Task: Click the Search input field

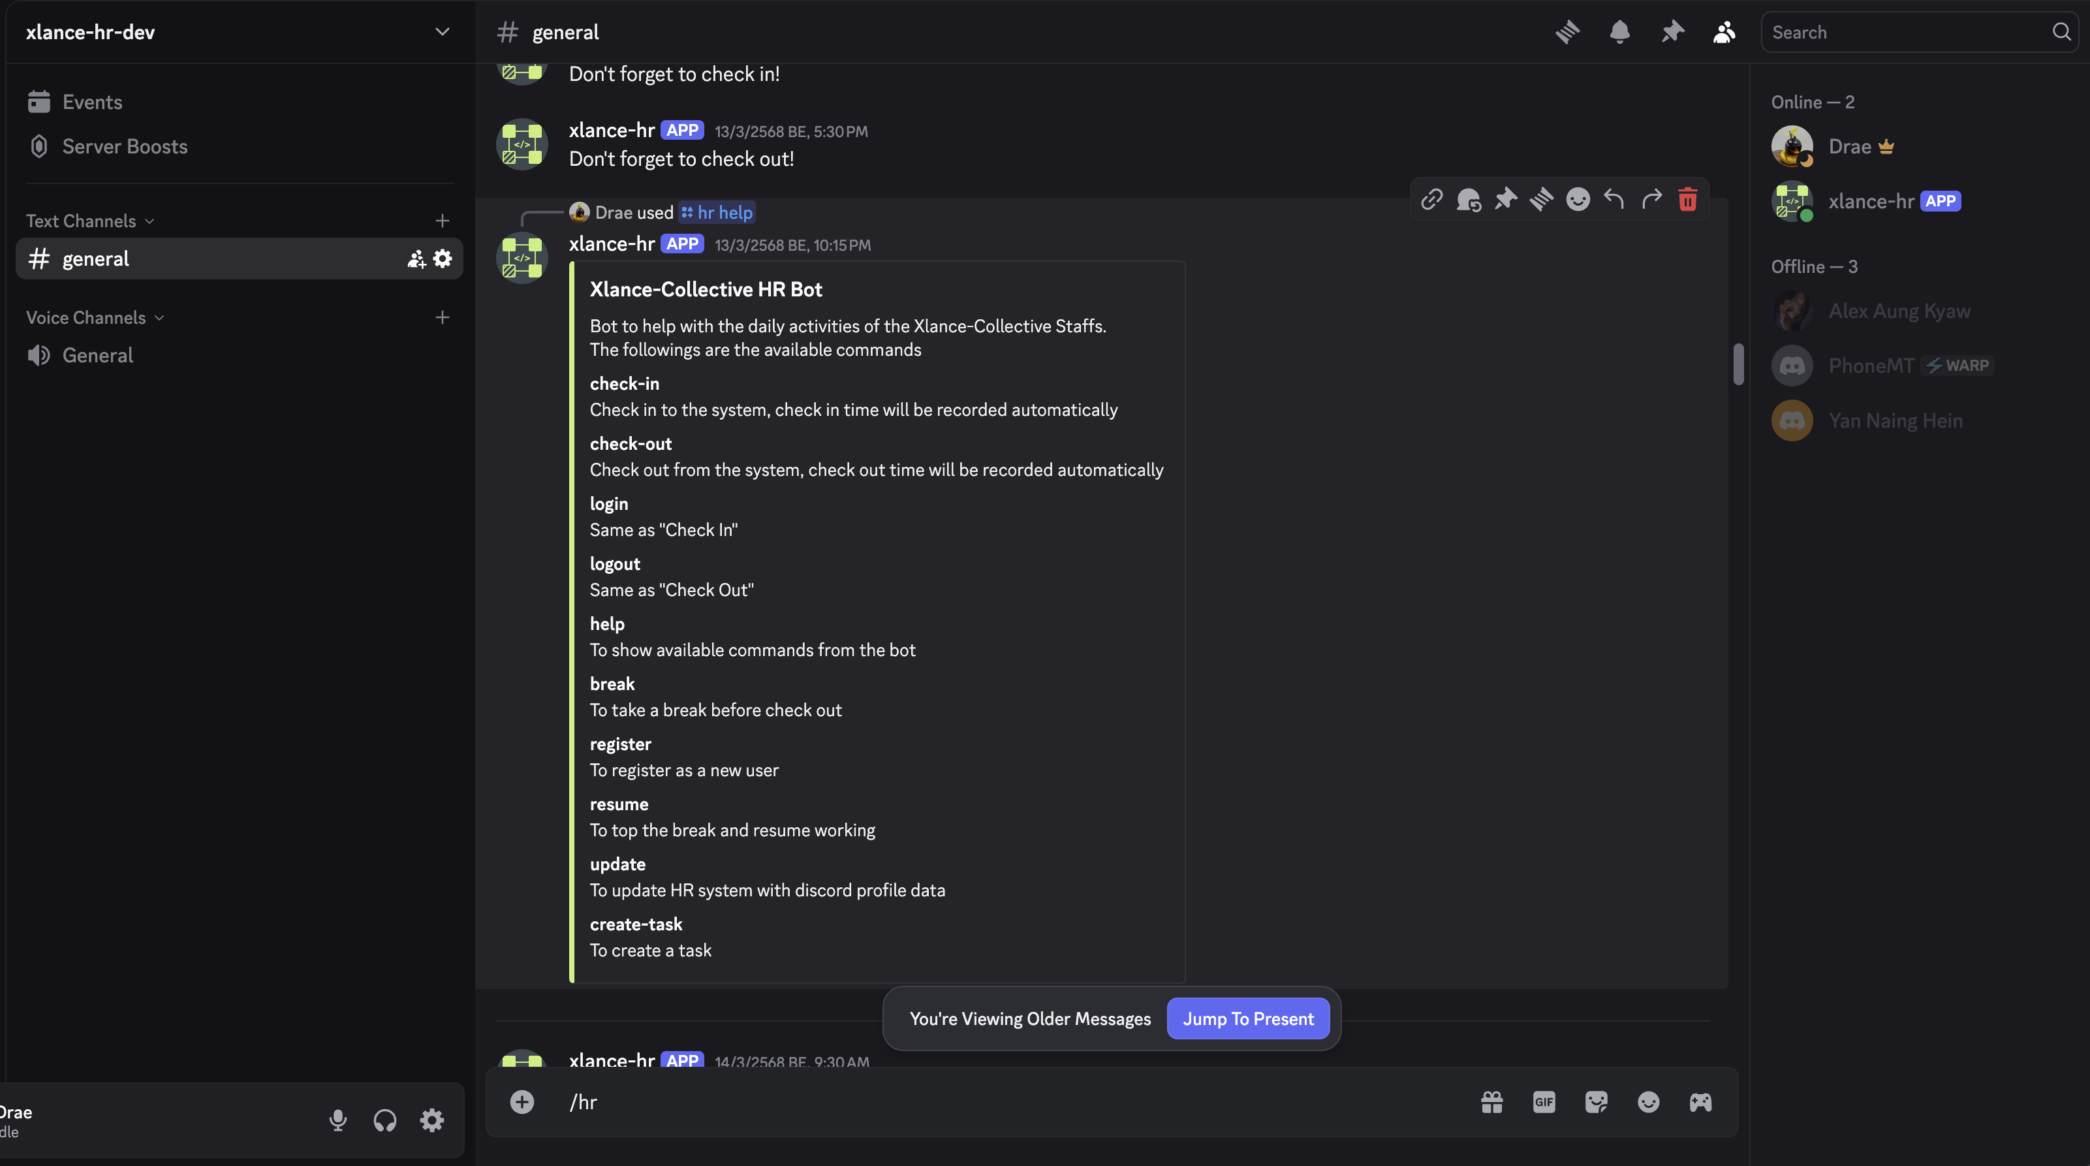Action: [1907, 33]
